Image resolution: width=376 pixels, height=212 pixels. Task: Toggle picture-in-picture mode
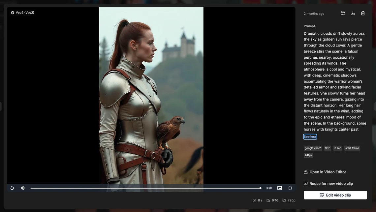pos(279,188)
